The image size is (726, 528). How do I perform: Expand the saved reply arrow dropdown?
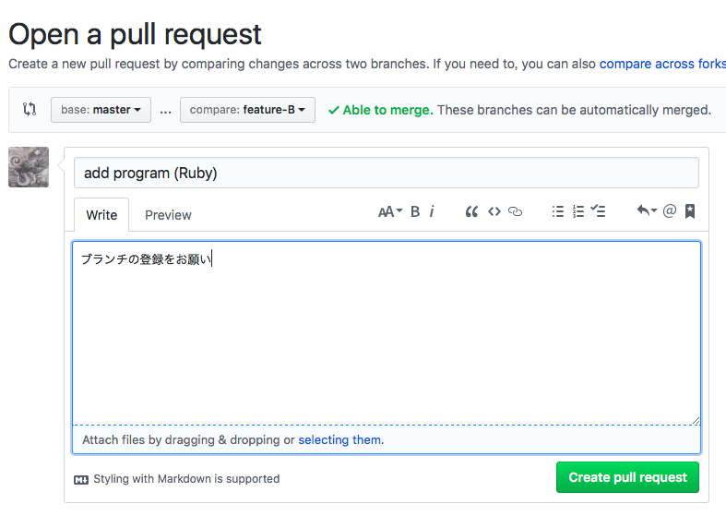click(x=647, y=211)
